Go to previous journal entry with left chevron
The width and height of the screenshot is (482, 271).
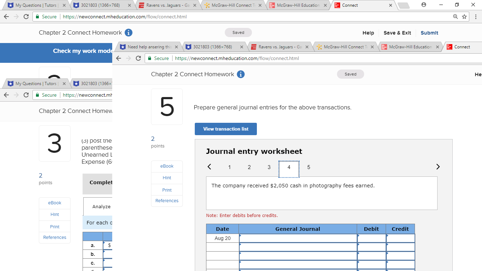(x=209, y=167)
